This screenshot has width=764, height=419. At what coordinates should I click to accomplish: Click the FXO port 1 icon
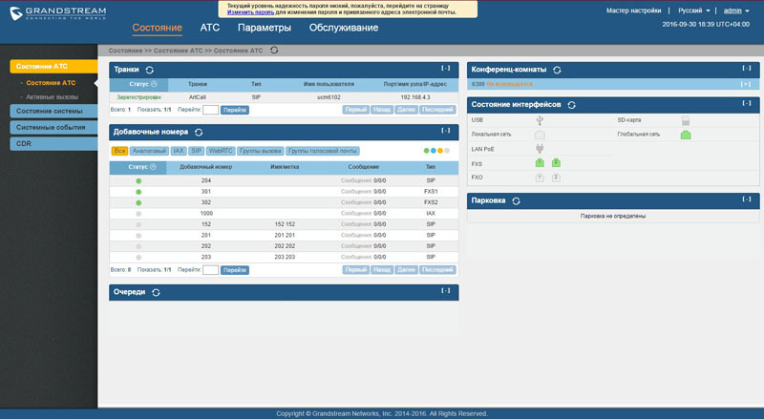(540, 178)
